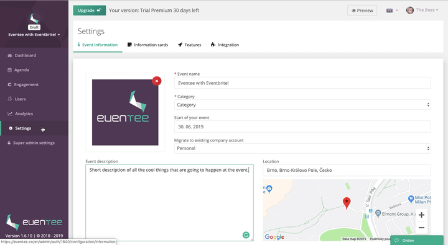
Task: Click the puzzle icon on Integration tab
Action: click(x=213, y=45)
